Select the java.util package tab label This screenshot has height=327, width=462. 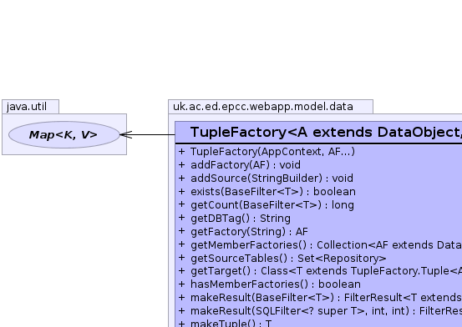pyautogui.click(x=27, y=107)
